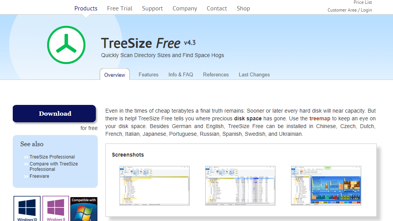Open the first screenshot with yellow bars
Image resolution: width=393 pixels, height=221 pixels.
click(x=155, y=186)
